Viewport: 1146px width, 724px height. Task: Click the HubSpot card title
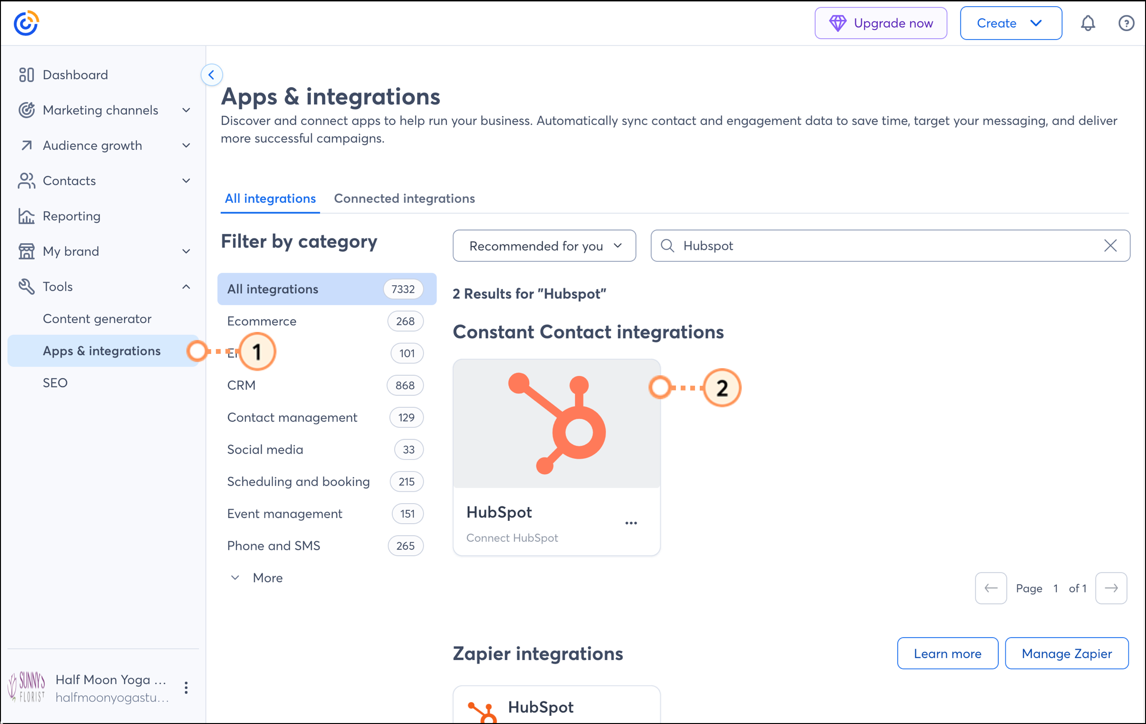pos(499,512)
